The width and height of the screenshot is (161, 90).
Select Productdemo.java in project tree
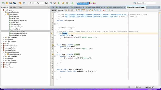click(17, 27)
